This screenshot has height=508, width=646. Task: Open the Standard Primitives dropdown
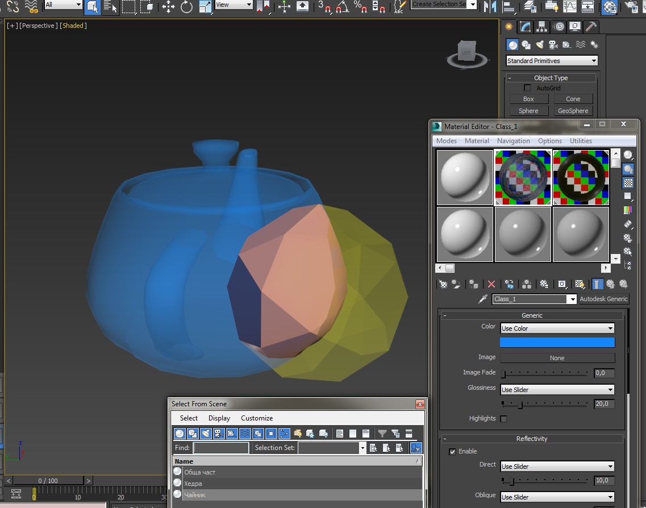coord(552,61)
